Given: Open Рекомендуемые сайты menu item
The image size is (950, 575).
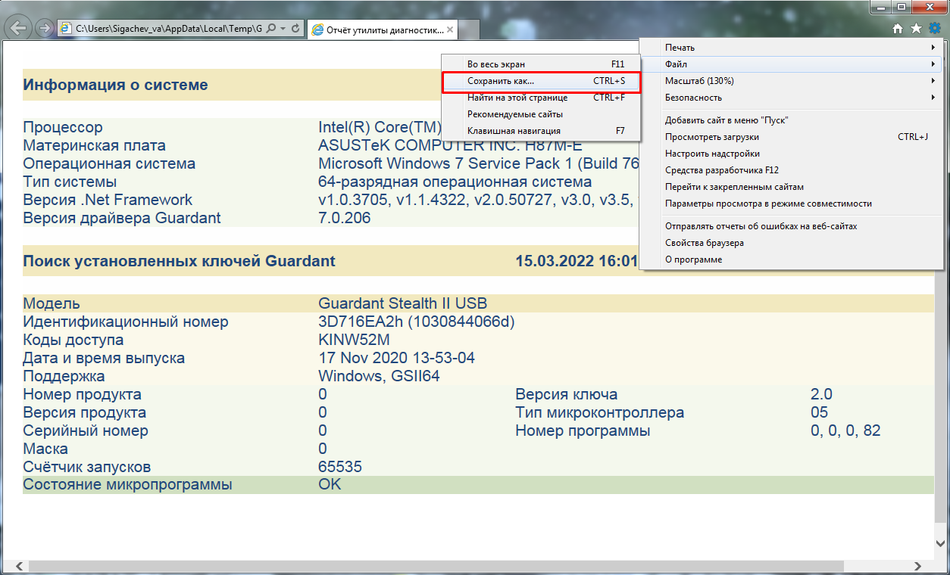Looking at the screenshot, I should click(542, 114).
